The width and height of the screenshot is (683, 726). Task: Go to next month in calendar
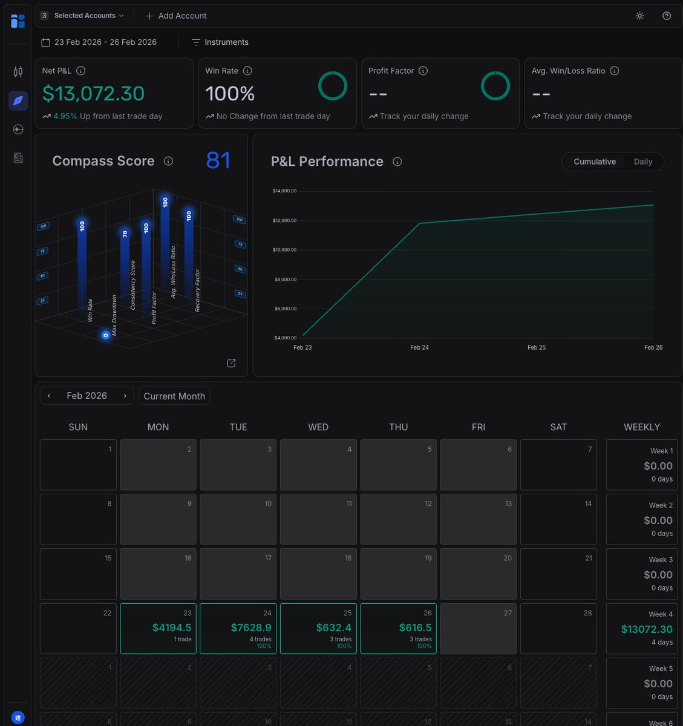125,396
